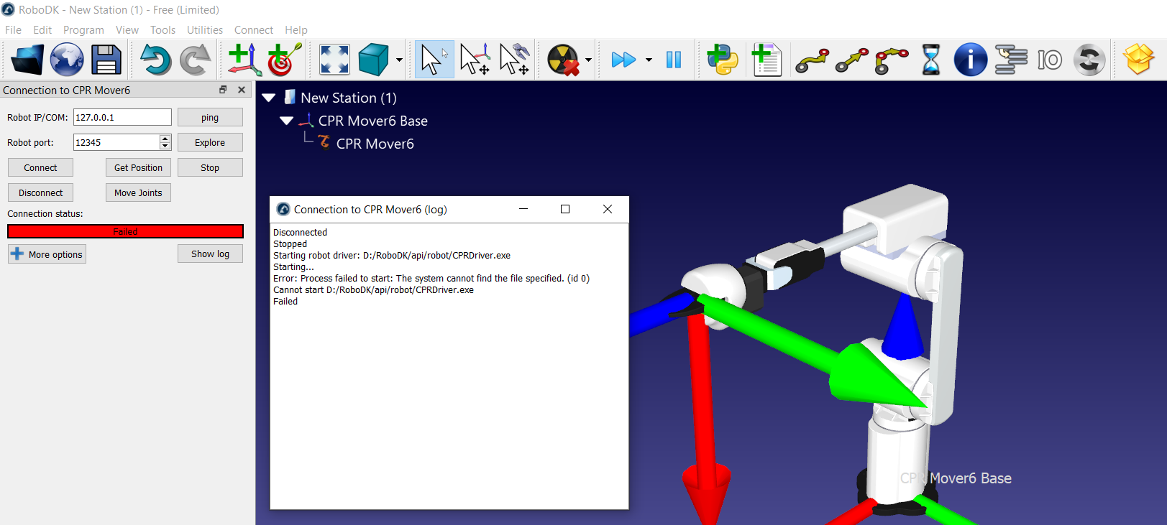Click the fast simulation forward icon
The image size is (1167, 525).
(x=623, y=60)
